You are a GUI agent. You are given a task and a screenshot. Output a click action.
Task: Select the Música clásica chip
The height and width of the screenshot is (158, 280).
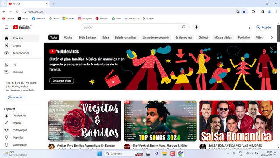pyautogui.click(x=223, y=38)
